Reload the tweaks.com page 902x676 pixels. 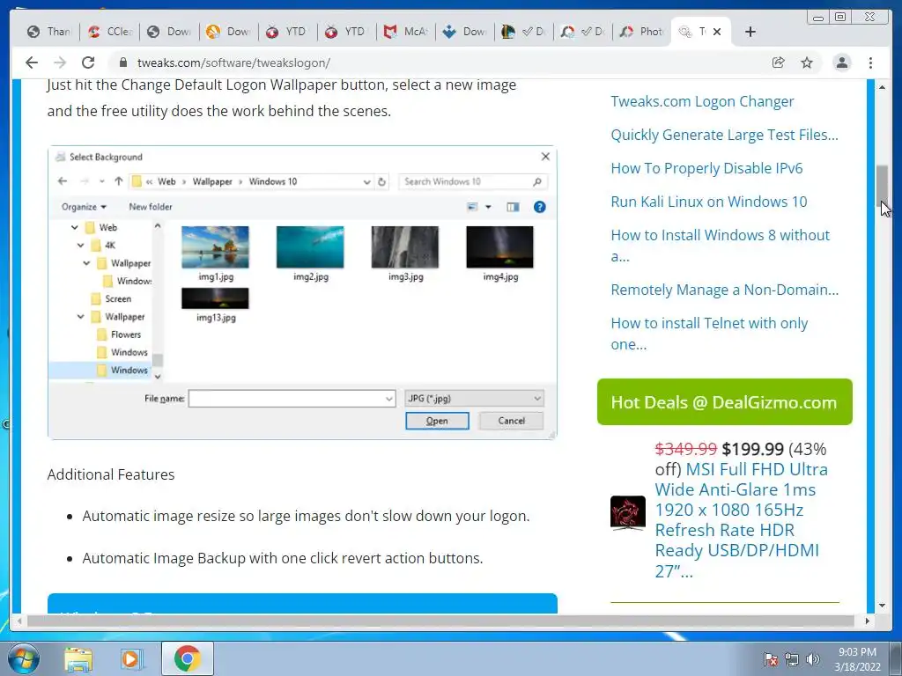tap(87, 62)
